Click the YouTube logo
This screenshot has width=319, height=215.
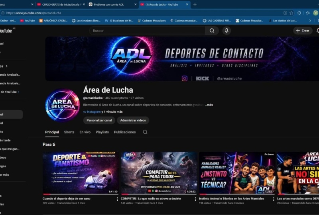pyautogui.click(x=6, y=31)
